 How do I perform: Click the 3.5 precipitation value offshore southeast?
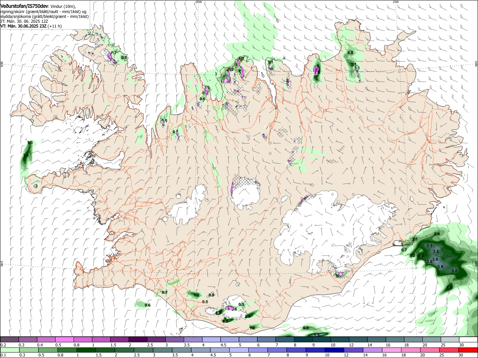[x=436, y=252]
